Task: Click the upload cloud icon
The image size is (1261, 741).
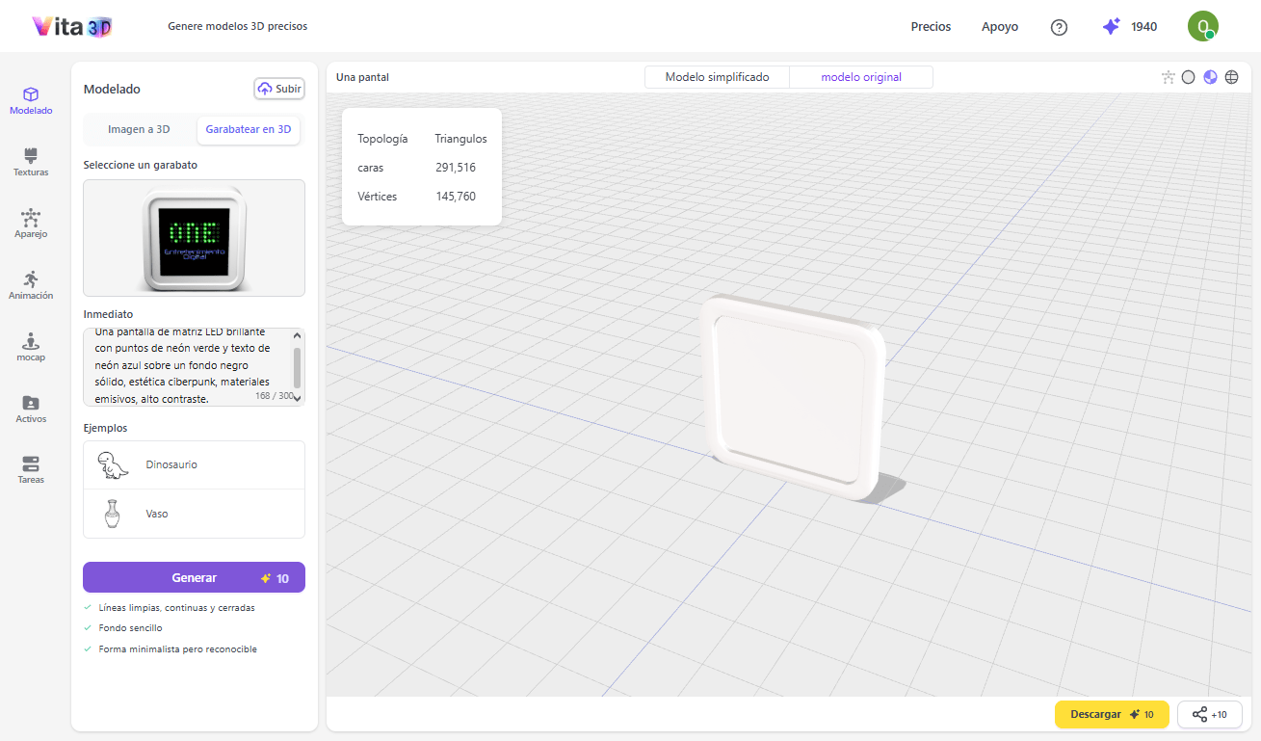Action: coord(265,89)
